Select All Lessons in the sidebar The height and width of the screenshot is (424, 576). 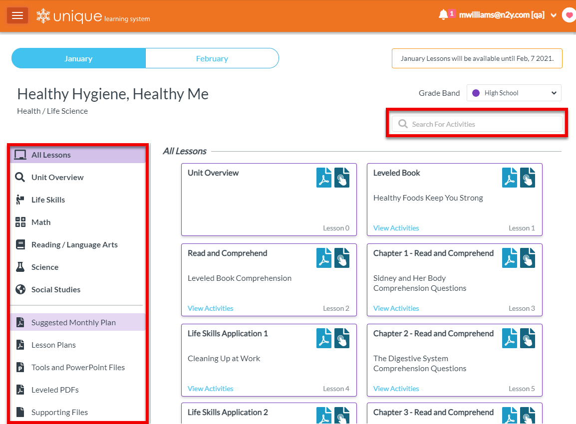pos(78,155)
